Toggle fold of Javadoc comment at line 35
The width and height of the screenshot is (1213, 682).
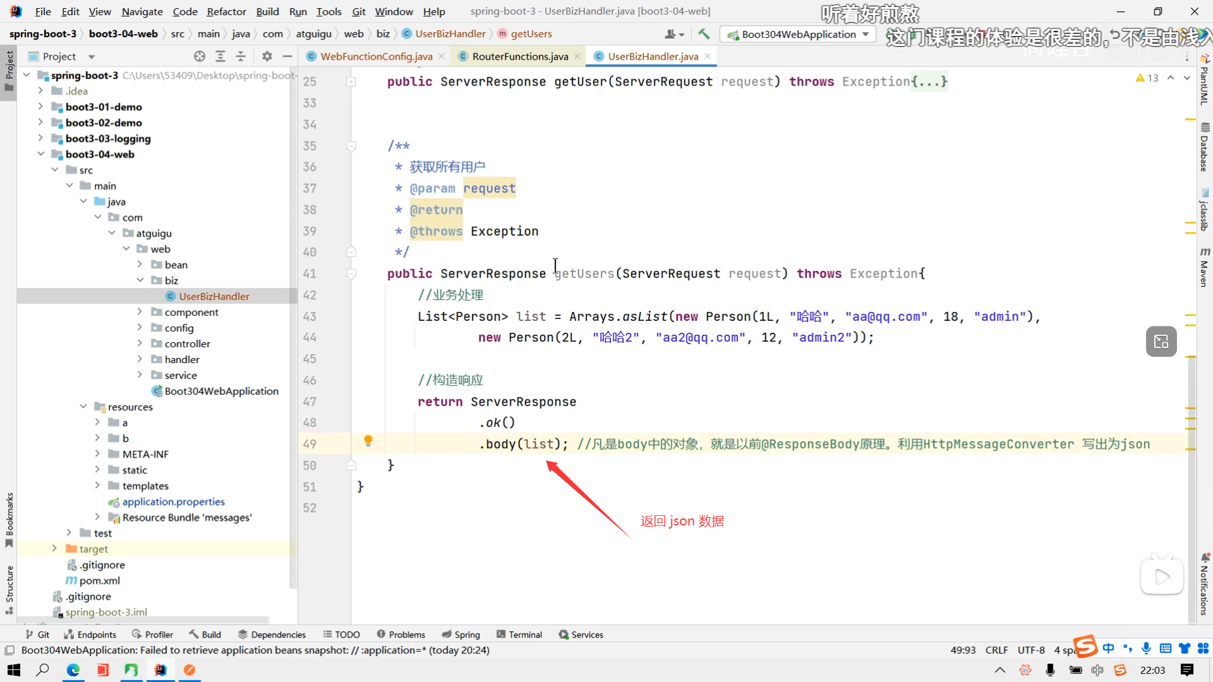(351, 146)
